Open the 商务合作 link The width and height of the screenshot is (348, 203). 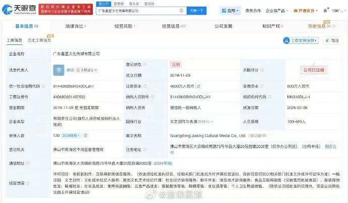tap(253, 11)
